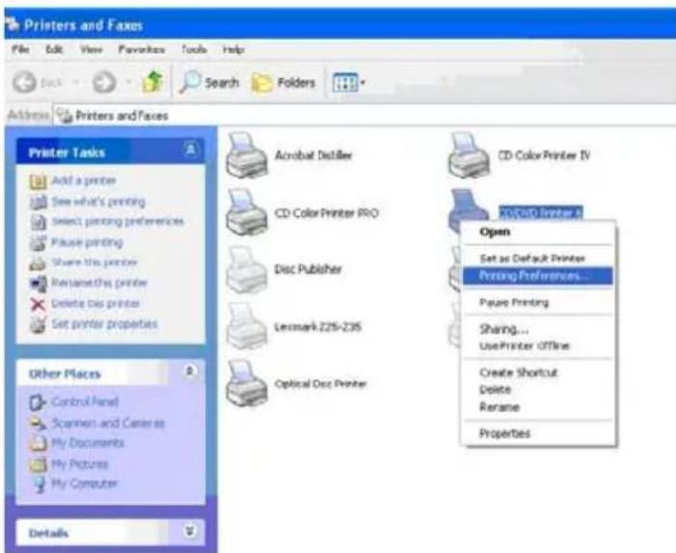The image size is (676, 553).
Task: Open Scanners and Cameras link
Action: pos(108,423)
